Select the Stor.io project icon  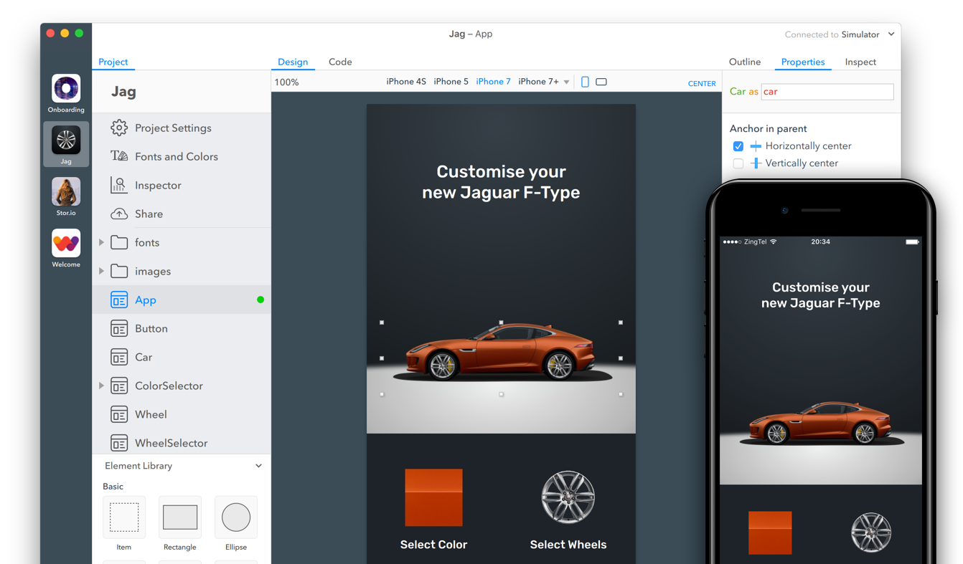click(66, 192)
